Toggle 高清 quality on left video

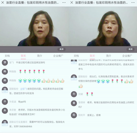click(x=62, y=49)
